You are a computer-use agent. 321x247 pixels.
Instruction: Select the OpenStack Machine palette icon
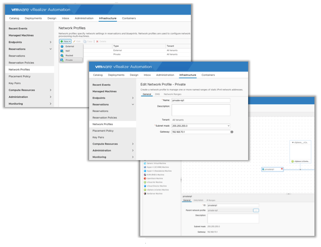[145, 179]
